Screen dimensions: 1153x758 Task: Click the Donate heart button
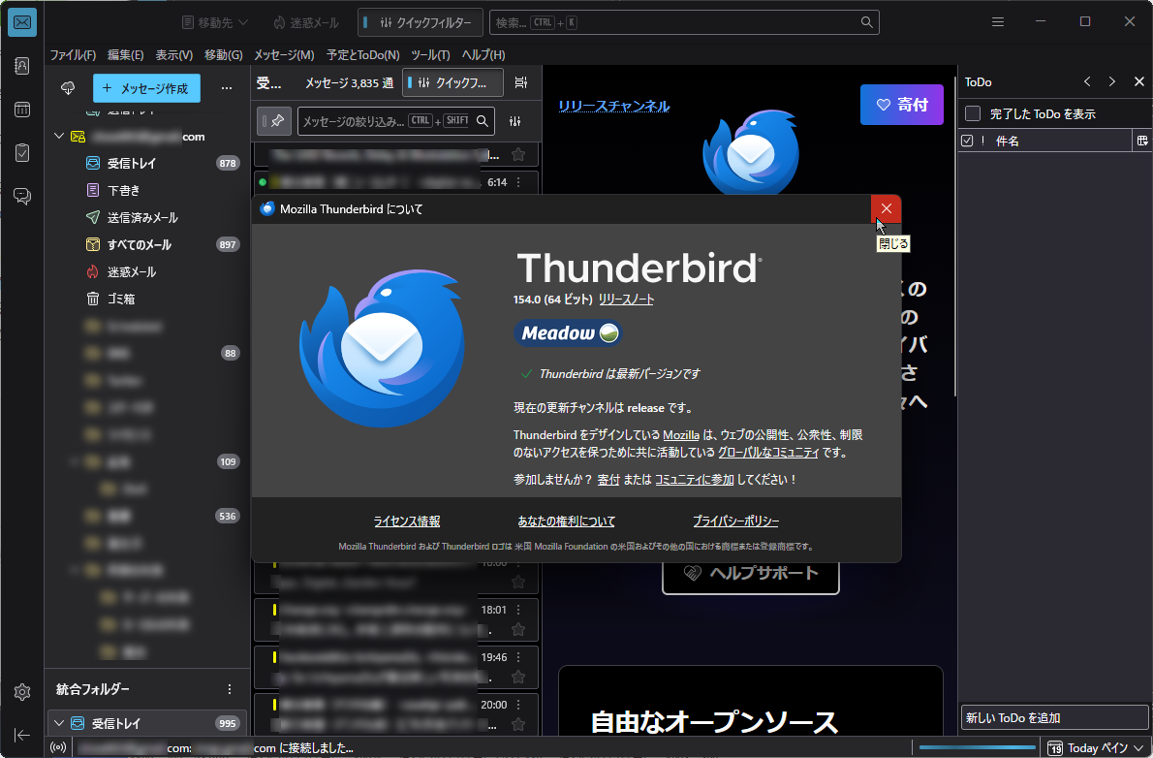click(901, 105)
